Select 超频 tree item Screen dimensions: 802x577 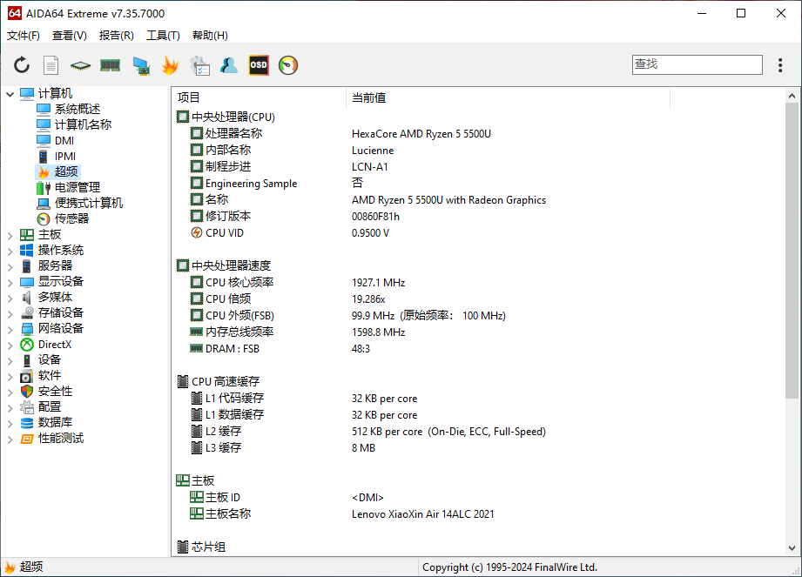pos(66,171)
